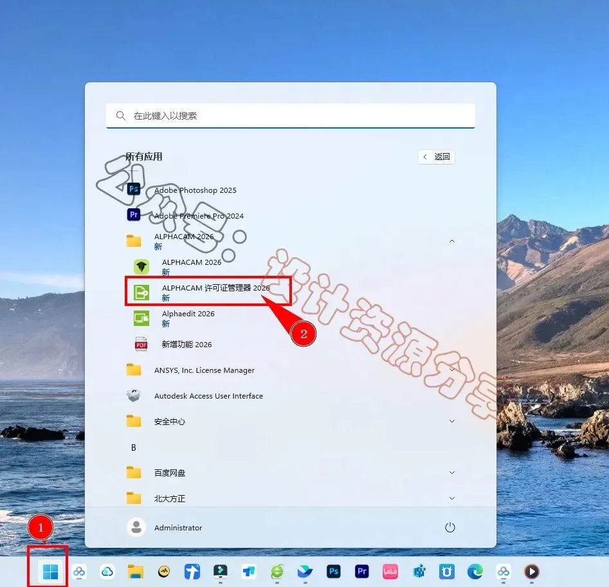Open the Tencent Meeting taskbar icon
The image size is (609, 587).
pos(249,572)
